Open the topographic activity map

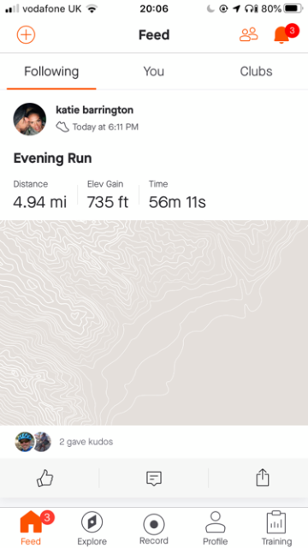[x=154, y=323]
